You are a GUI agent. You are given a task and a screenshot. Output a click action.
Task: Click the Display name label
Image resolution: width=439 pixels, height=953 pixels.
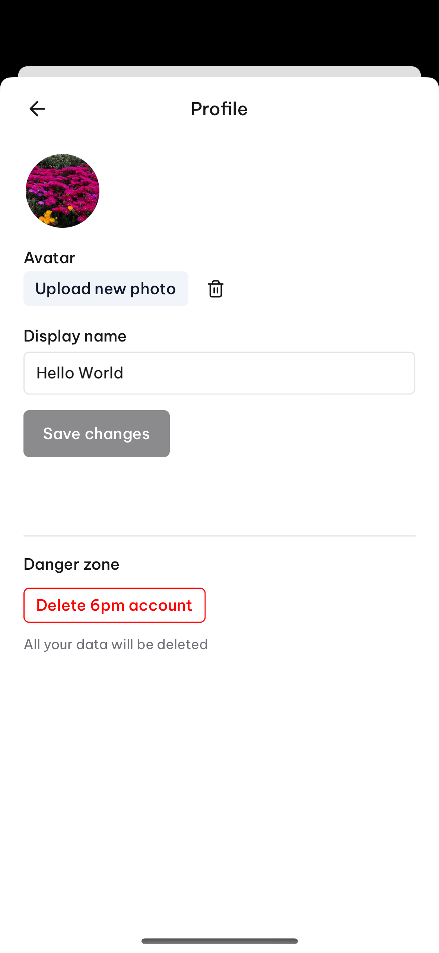(x=75, y=336)
